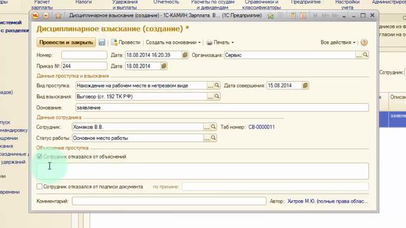This screenshot has width=406, height=228.
Task: Open calendar picker for Дата совершения
Action: pyautogui.click(x=305, y=85)
